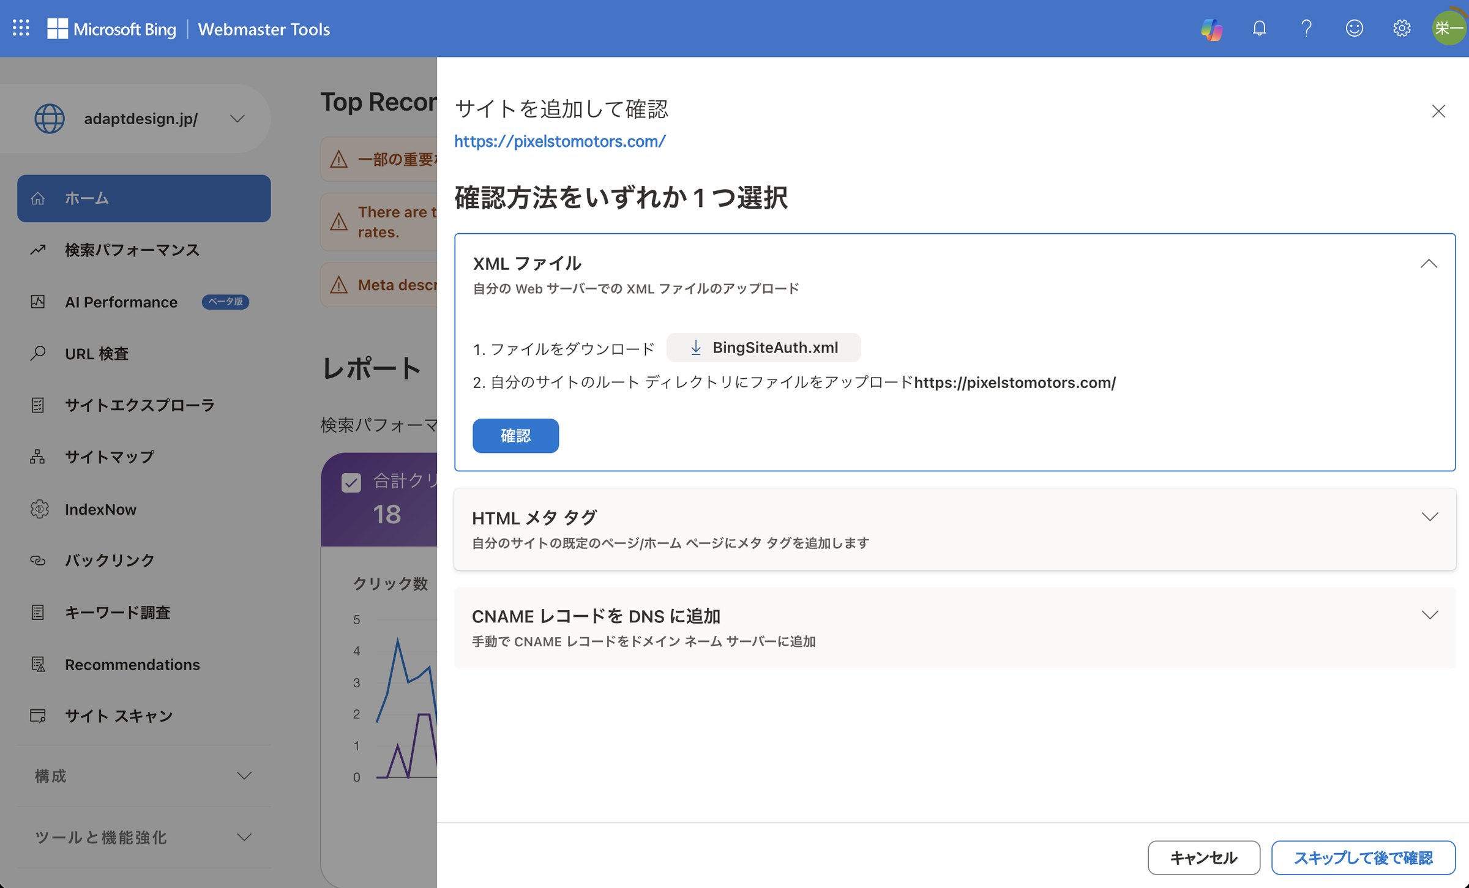
Task: Collapse the XML ファイル section
Action: point(1429,264)
